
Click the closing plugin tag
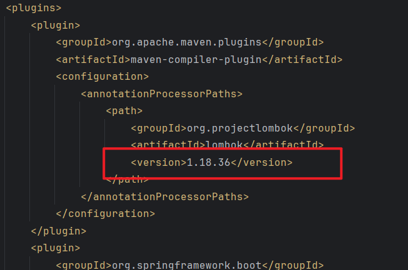coord(59,231)
